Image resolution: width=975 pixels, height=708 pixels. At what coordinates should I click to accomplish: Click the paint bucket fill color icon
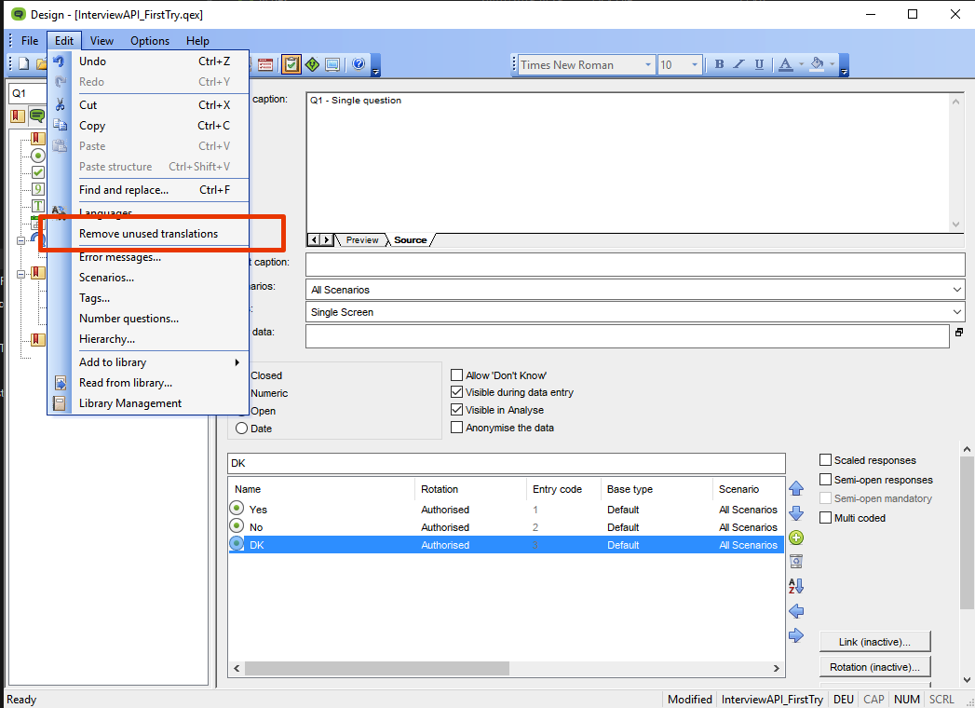817,64
